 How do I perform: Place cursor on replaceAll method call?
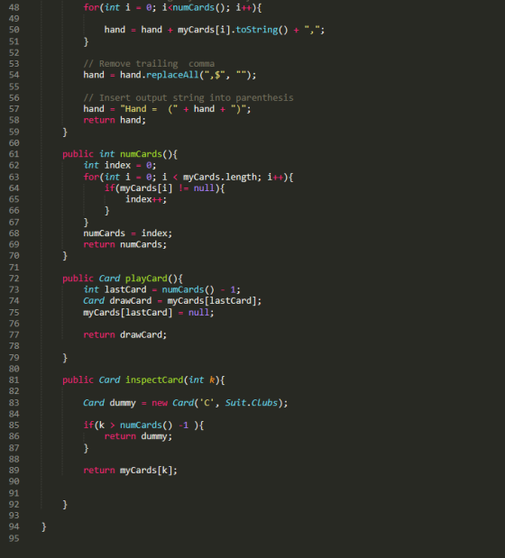click(172, 75)
